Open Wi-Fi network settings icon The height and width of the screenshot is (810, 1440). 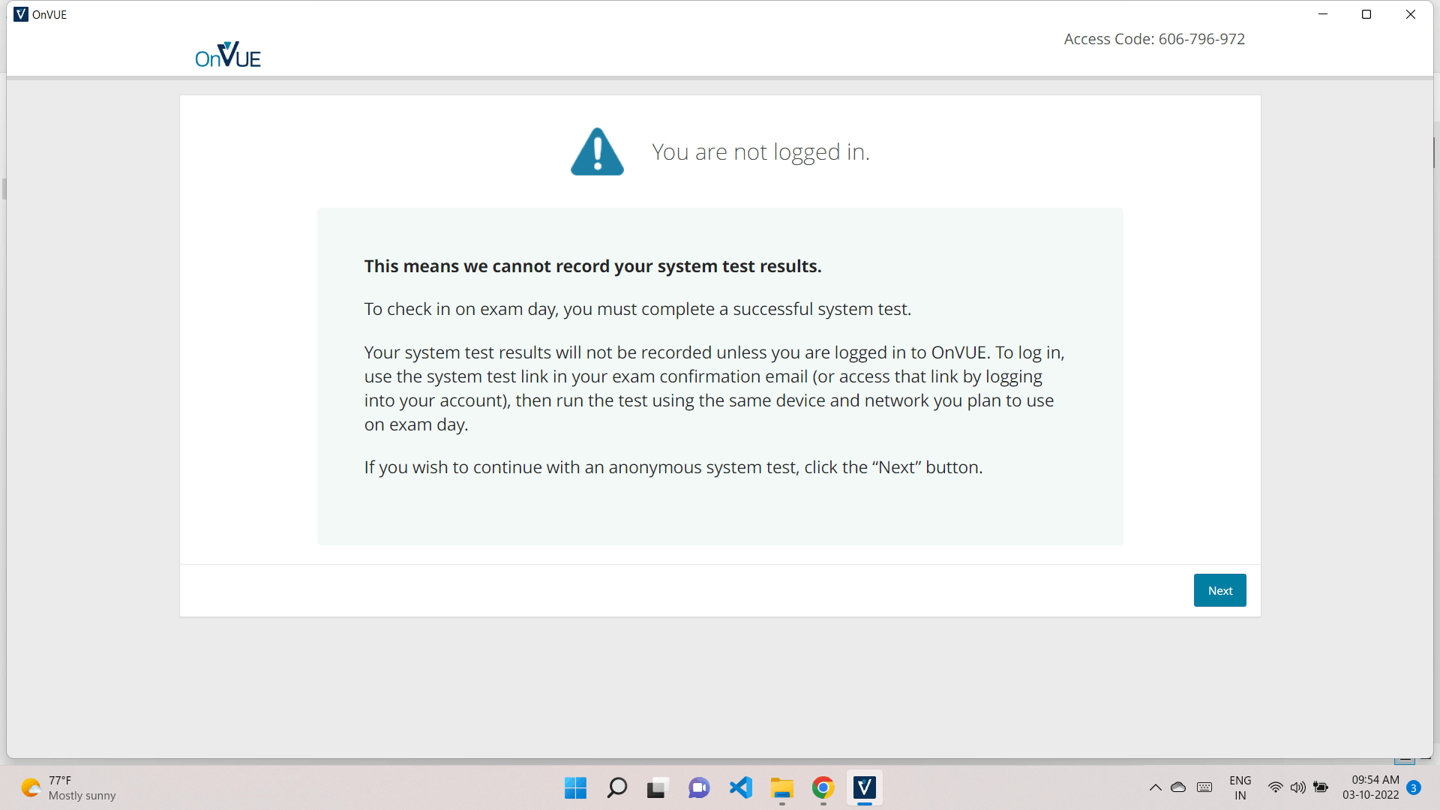click(1275, 787)
